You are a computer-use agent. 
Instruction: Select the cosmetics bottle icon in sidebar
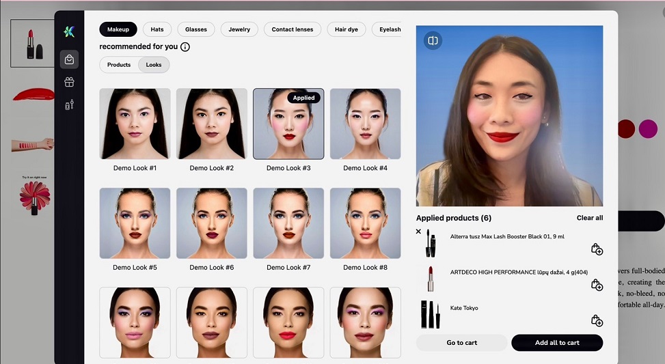tap(69, 105)
